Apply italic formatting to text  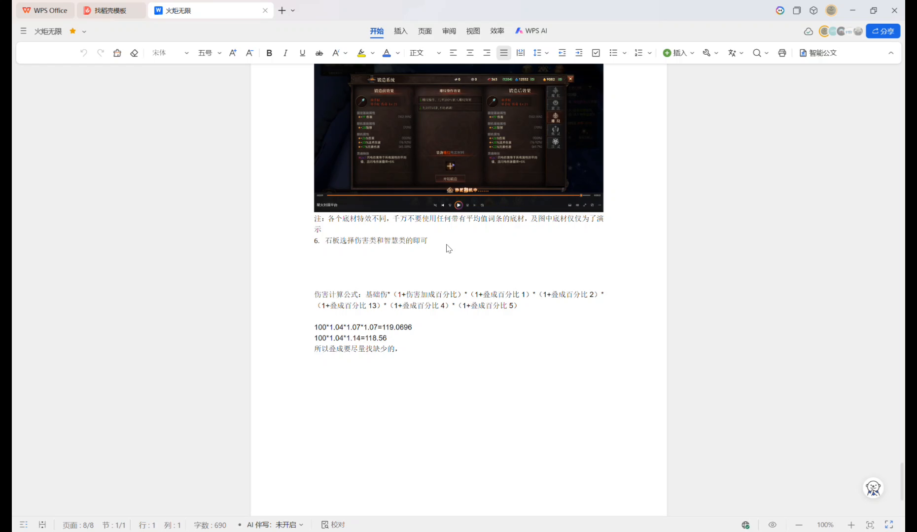click(285, 53)
